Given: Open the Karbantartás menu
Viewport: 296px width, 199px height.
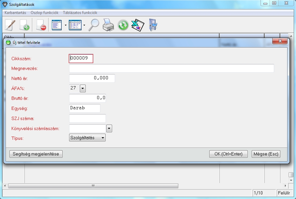Looking at the screenshot, I should pos(15,13).
